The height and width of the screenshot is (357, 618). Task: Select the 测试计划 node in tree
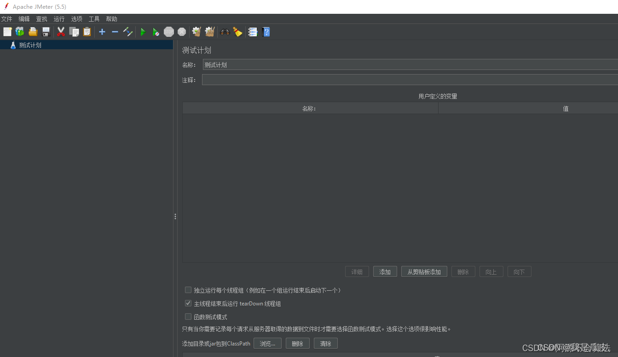point(30,45)
